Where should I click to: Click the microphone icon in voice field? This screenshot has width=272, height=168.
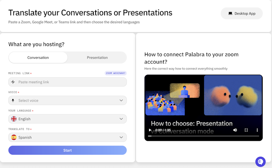(x=13, y=100)
